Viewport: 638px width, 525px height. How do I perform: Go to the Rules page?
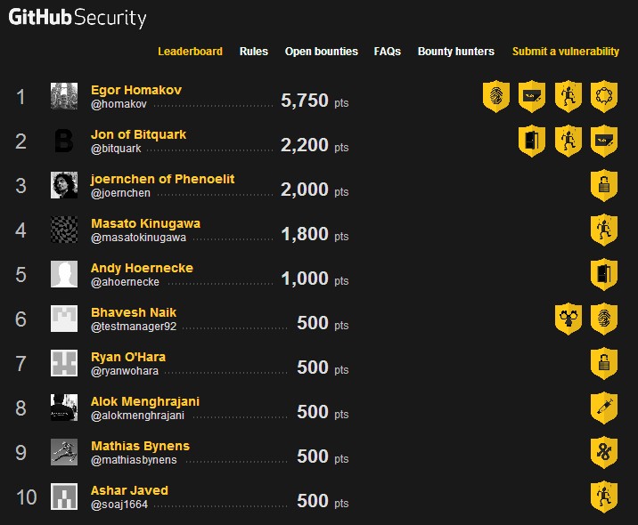(x=254, y=52)
